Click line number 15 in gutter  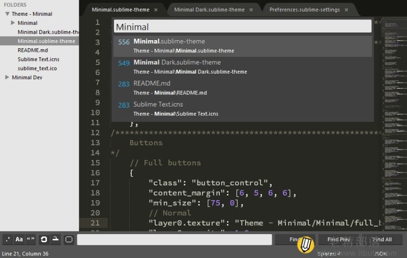tap(95, 163)
